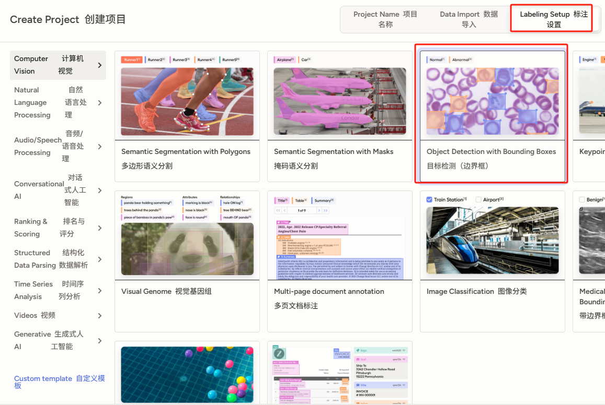Check the Benign checkbox
Viewport: 605px width, 405px height.
(x=582, y=199)
